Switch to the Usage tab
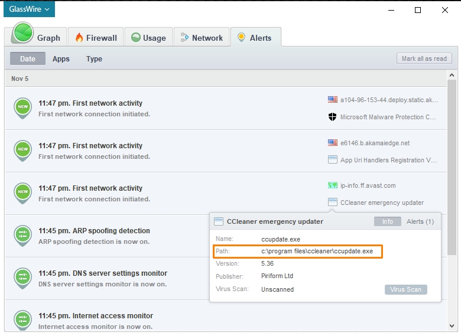 click(148, 37)
